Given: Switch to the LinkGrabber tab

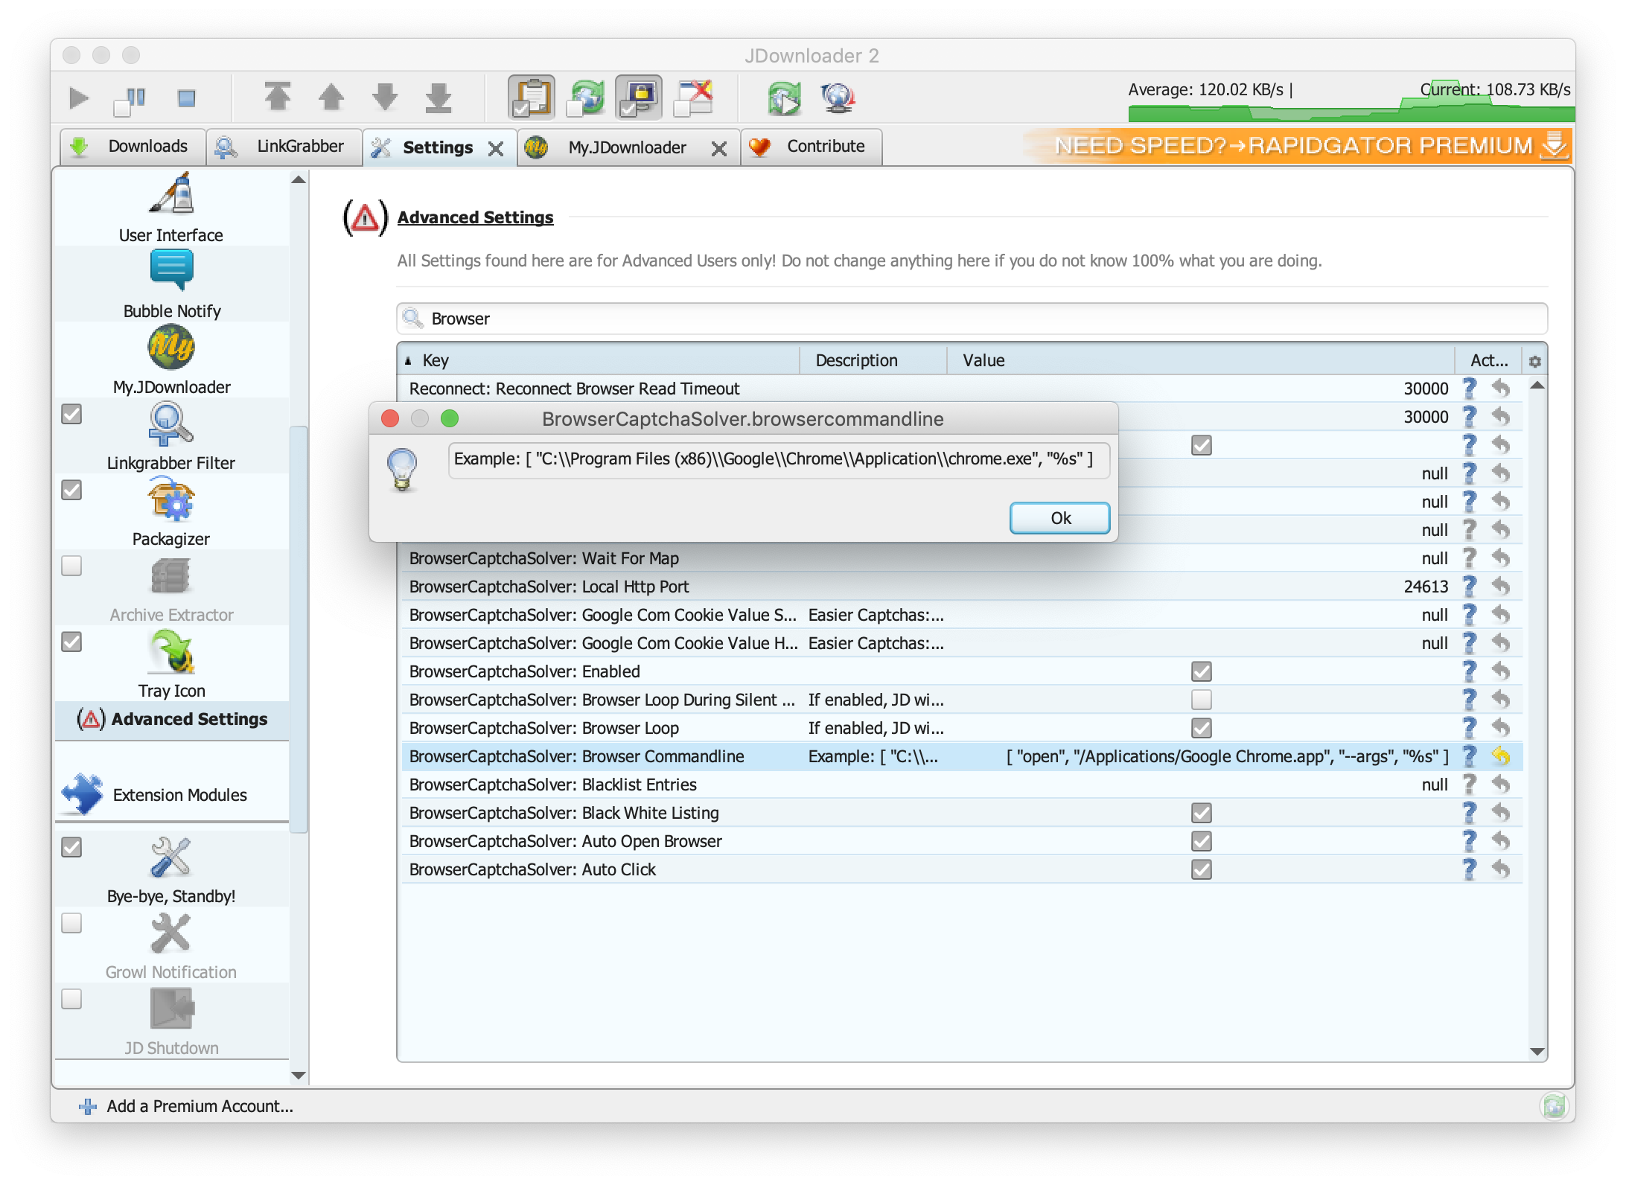Looking at the screenshot, I should tap(284, 147).
